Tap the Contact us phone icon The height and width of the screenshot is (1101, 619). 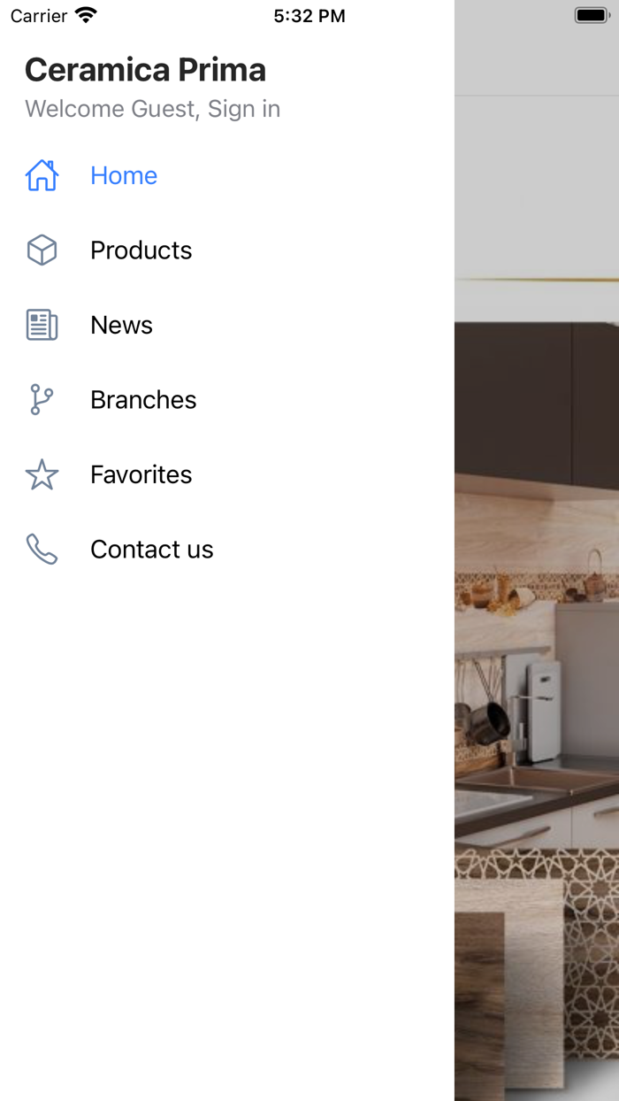[x=42, y=550]
